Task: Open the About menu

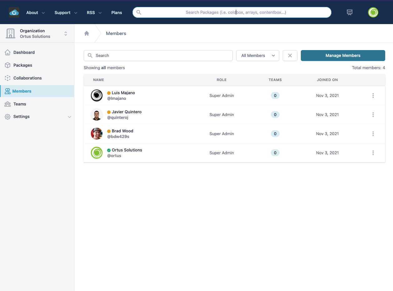Action: [35, 13]
